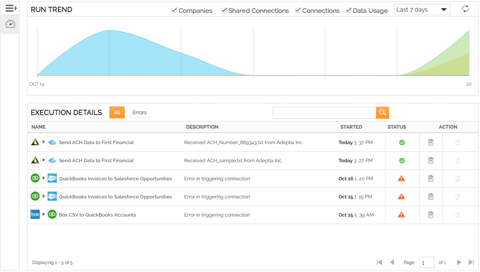Open the dashboard gauge icon in sidebar
480x272 pixels.
tap(10, 24)
